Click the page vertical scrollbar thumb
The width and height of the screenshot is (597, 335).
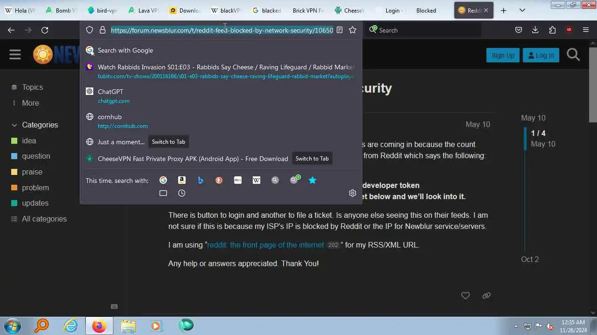tap(593, 85)
